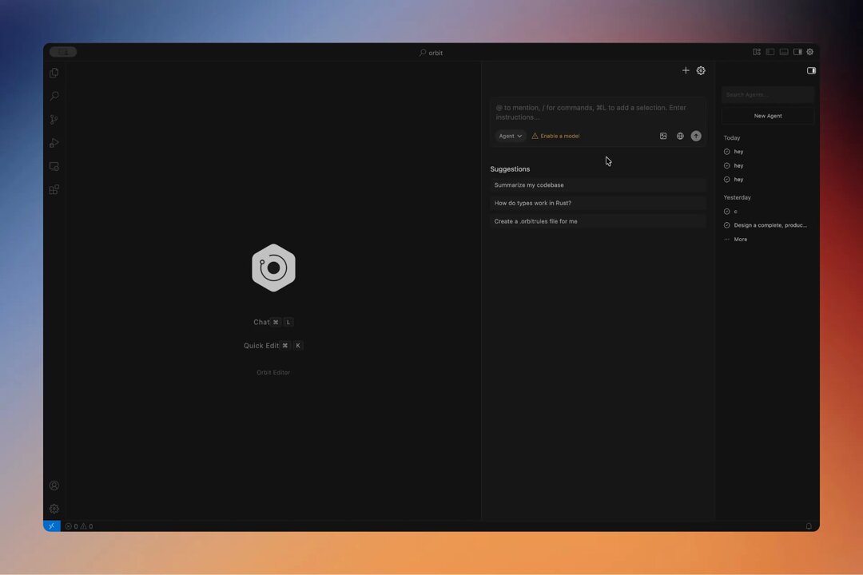The height and width of the screenshot is (575, 863).
Task: Open the title bar settings gear
Action: [x=810, y=52]
